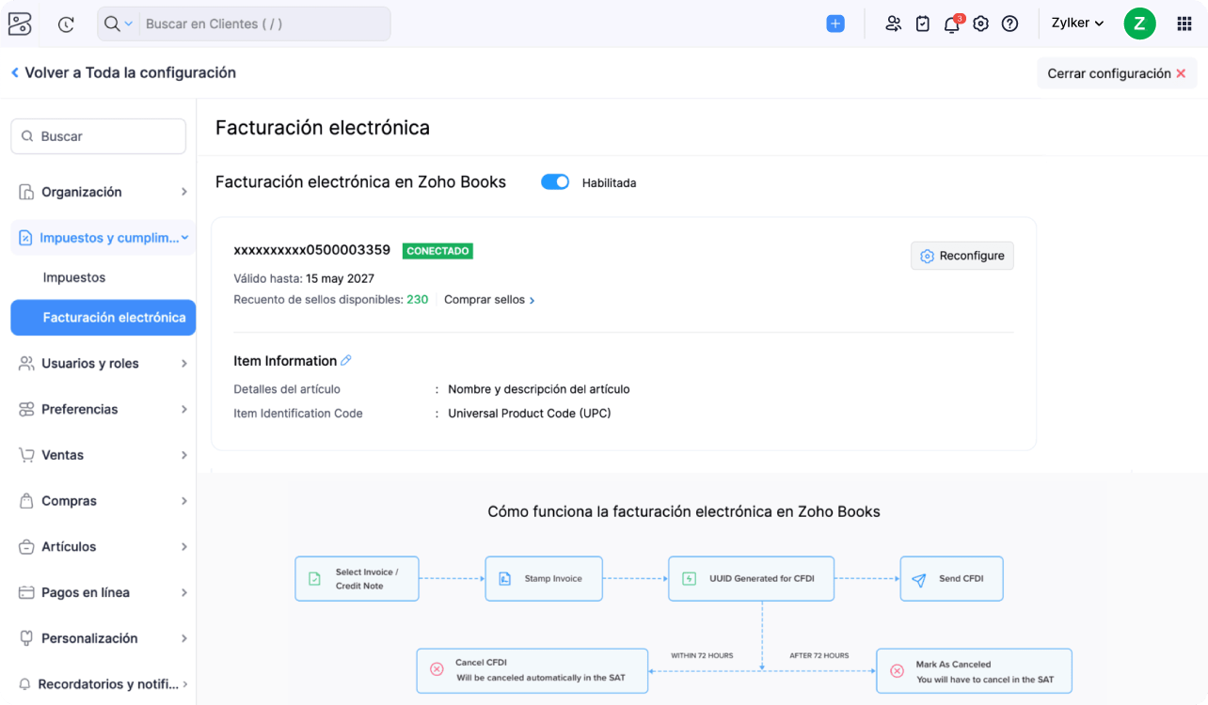Open the Zylker organization dropdown

(1076, 23)
